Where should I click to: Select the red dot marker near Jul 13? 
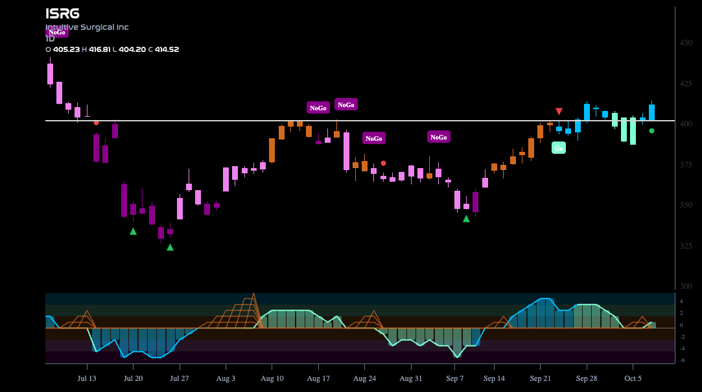(x=96, y=123)
